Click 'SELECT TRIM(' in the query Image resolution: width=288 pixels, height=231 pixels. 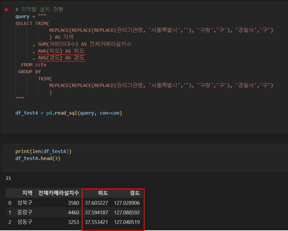[x=32, y=24]
